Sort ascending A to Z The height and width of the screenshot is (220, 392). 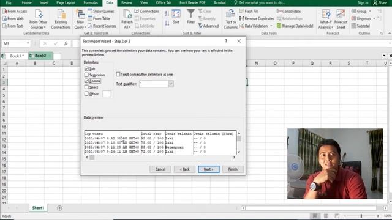click(167, 13)
